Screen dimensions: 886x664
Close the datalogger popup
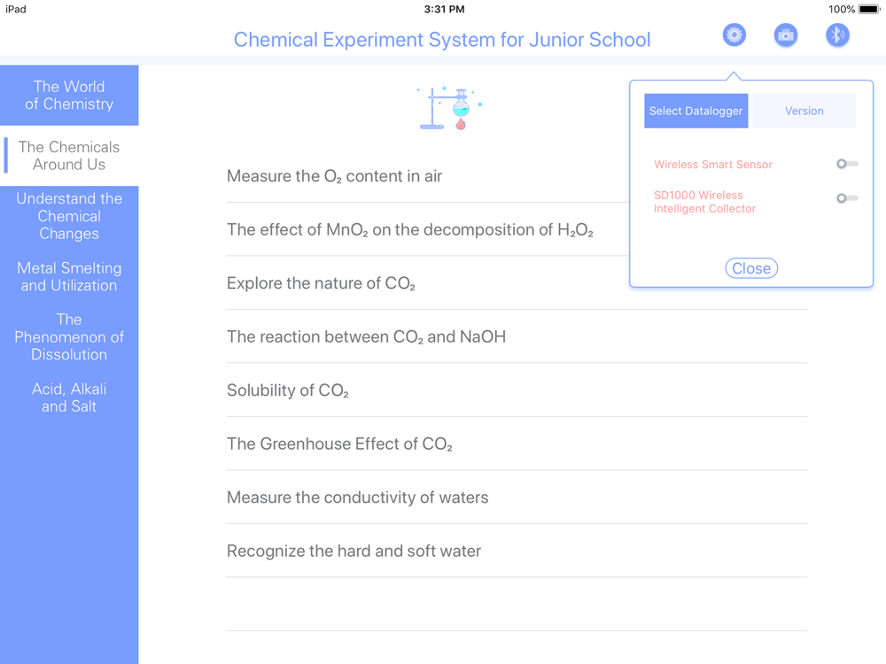click(751, 268)
